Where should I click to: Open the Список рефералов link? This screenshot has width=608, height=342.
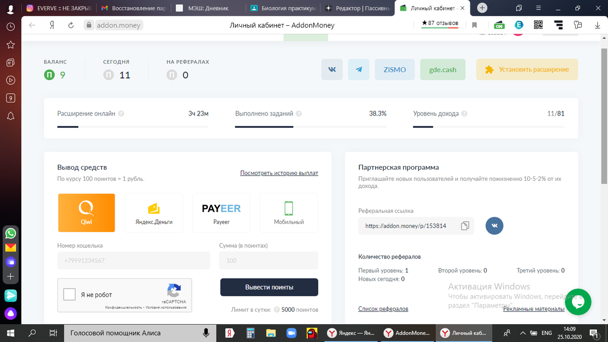pyautogui.click(x=383, y=309)
